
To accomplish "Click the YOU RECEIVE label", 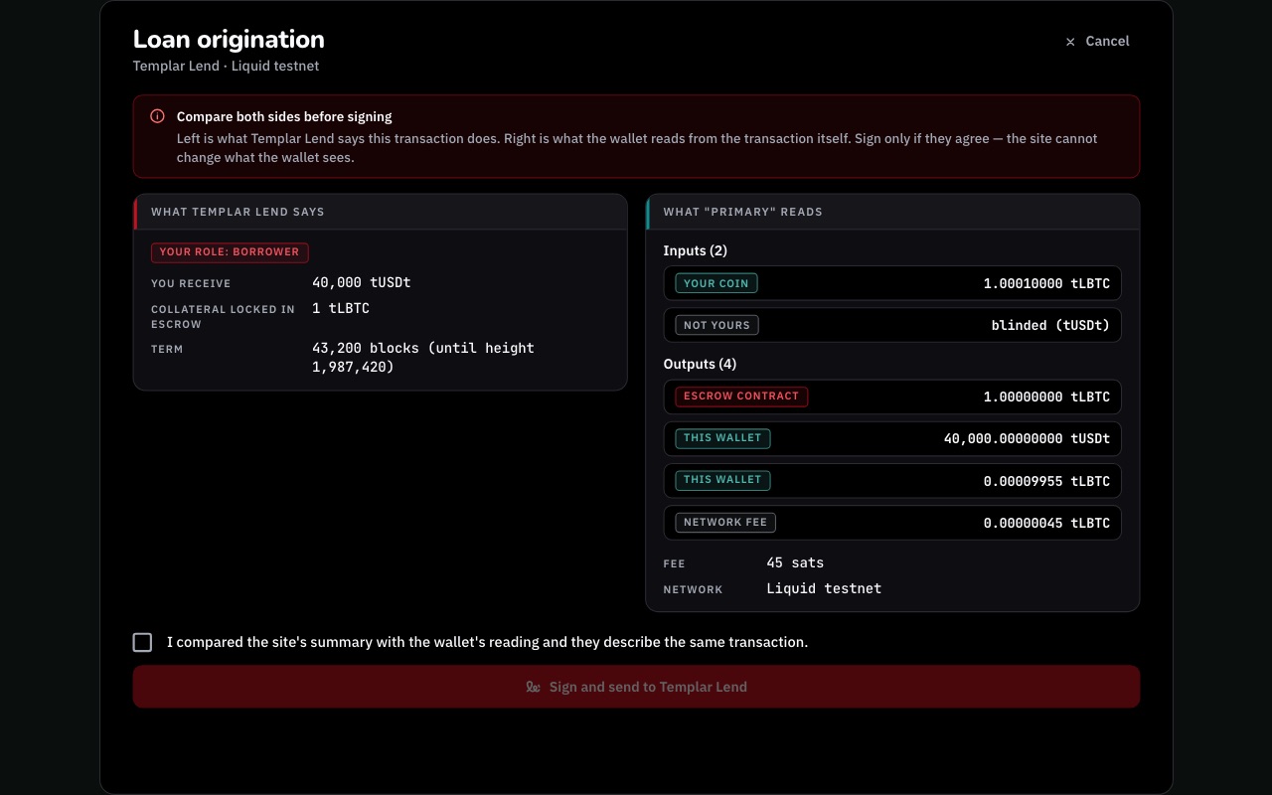I will coord(191,284).
